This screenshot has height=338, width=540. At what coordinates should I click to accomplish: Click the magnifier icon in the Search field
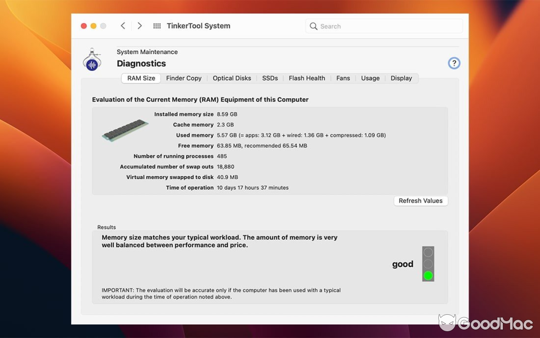[x=313, y=26]
